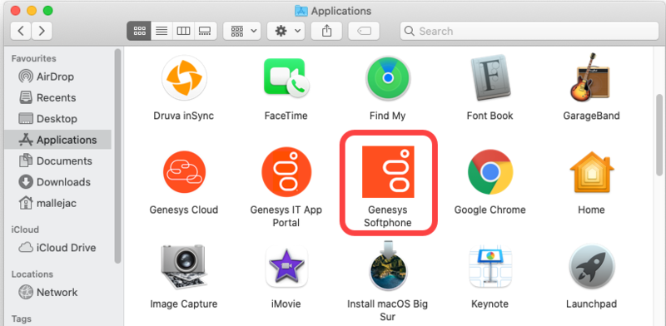Click the Share toolbar button
Viewport: 666px width, 326px height.
click(326, 31)
